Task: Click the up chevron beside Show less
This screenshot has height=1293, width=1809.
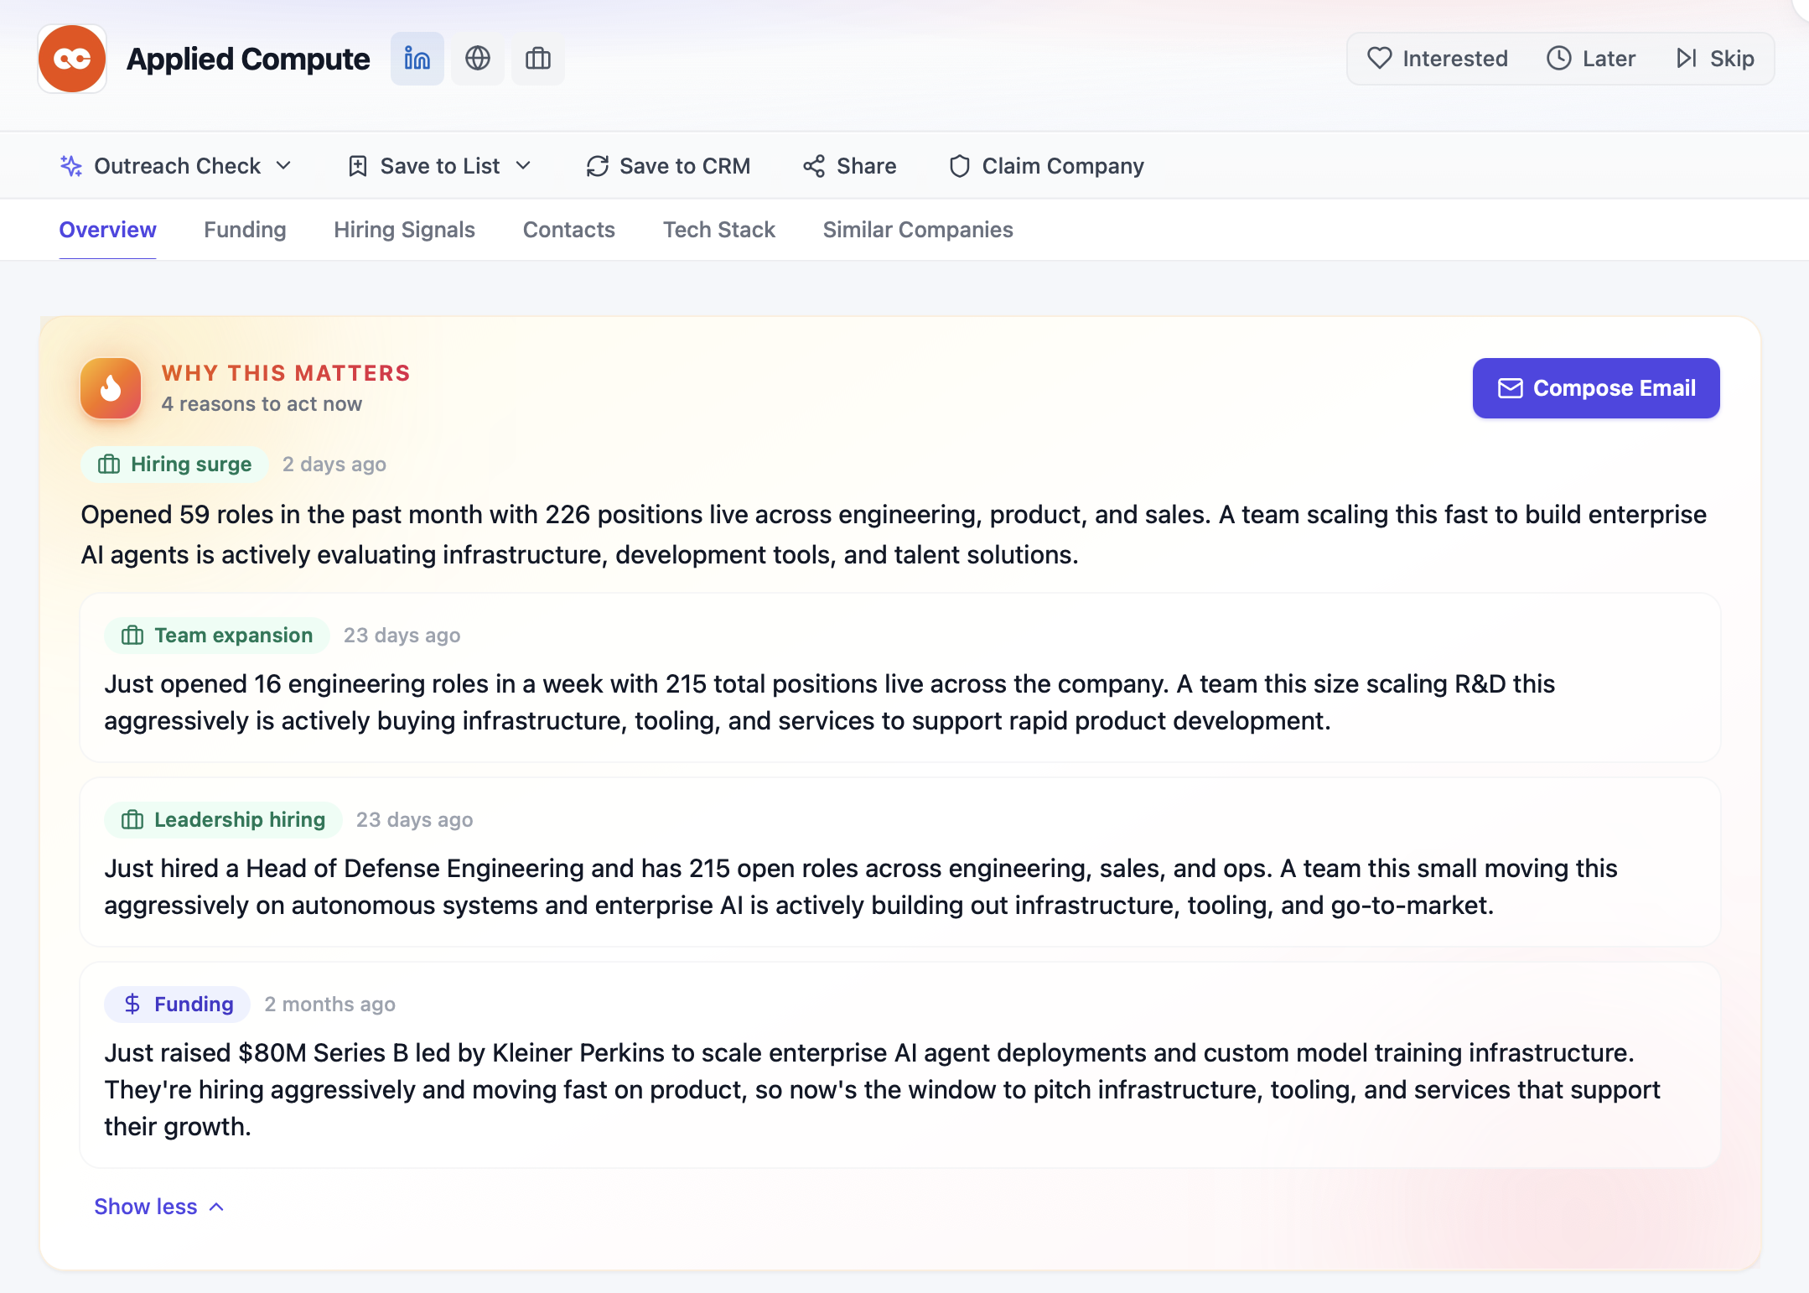Action: pos(216,1207)
